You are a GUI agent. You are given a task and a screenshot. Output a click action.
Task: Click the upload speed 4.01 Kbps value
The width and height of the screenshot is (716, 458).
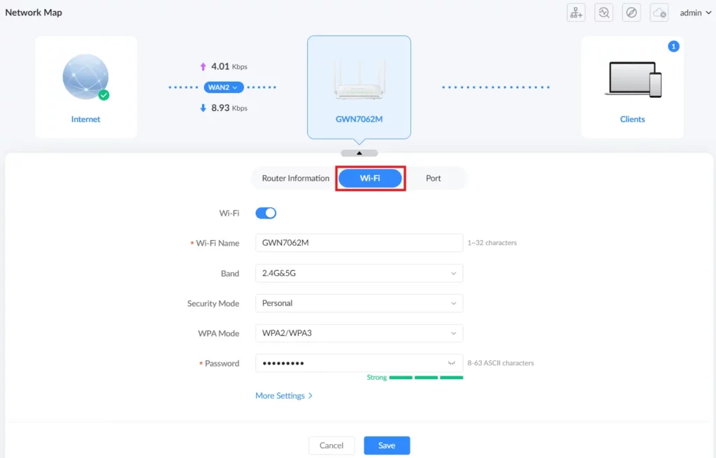pos(229,66)
